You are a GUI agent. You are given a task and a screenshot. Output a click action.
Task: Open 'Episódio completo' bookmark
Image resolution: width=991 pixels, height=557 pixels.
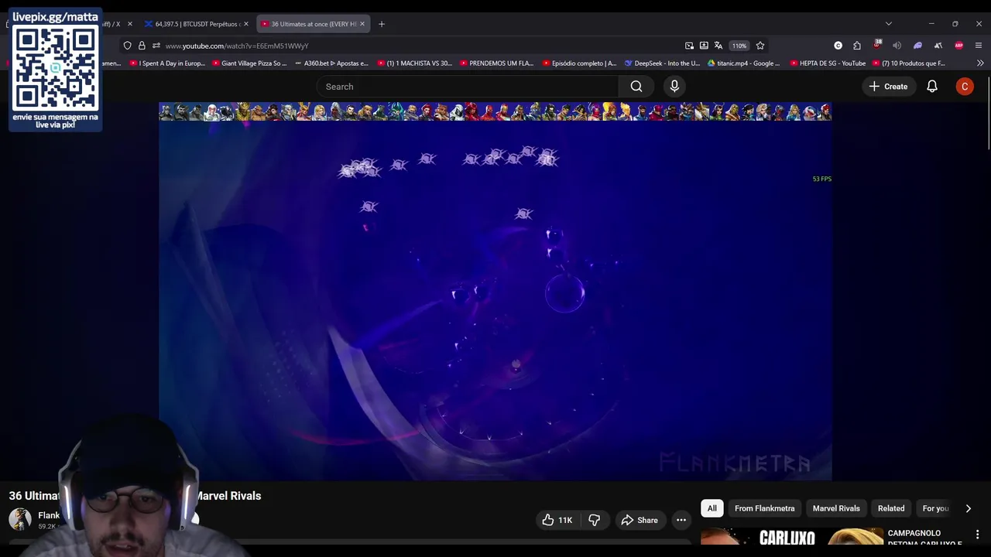click(579, 63)
